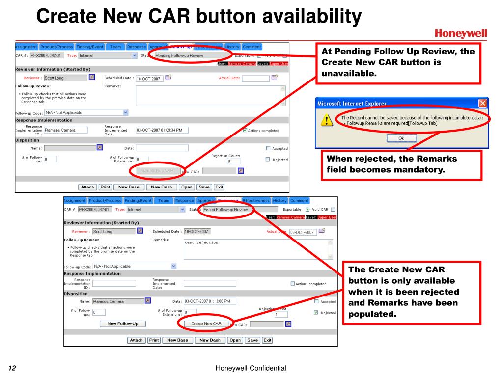Image resolution: width=503 pixels, height=377 pixels.
Task: Click Exit button in lower form
Action: tap(267, 340)
